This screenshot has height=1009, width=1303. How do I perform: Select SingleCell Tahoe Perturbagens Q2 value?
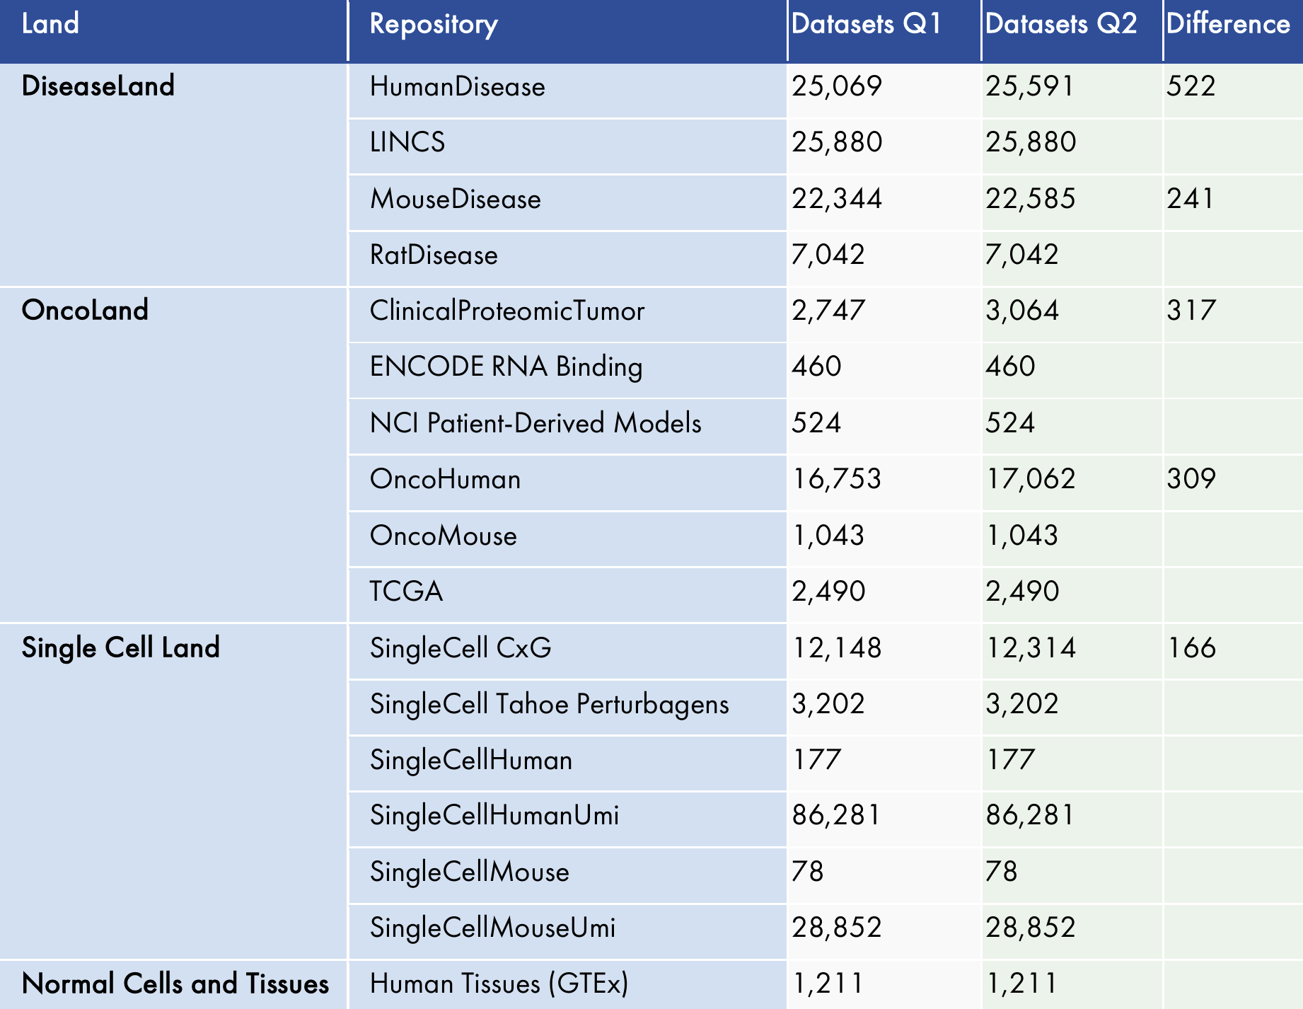pos(1022,704)
